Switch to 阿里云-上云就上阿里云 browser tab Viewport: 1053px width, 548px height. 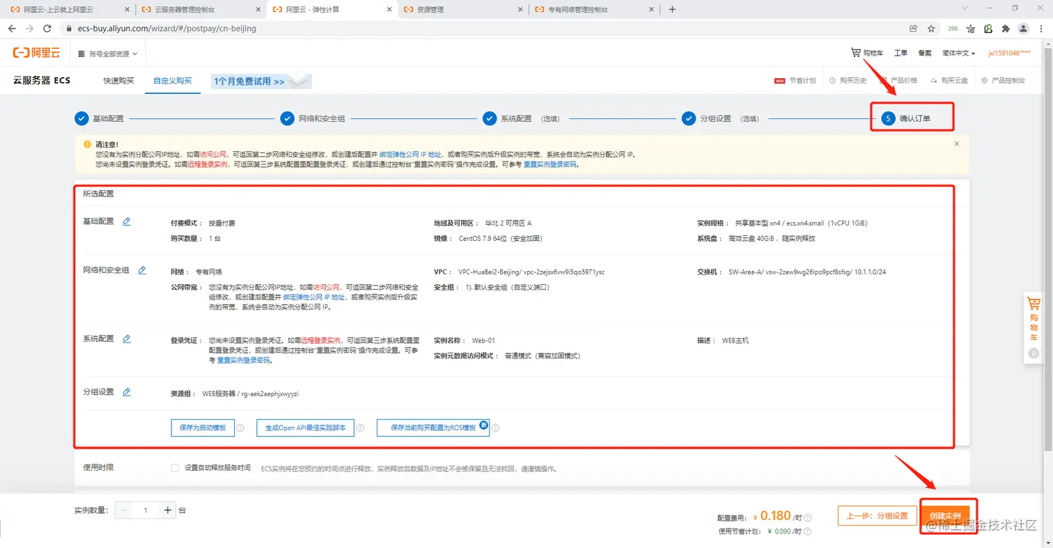tap(68, 10)
